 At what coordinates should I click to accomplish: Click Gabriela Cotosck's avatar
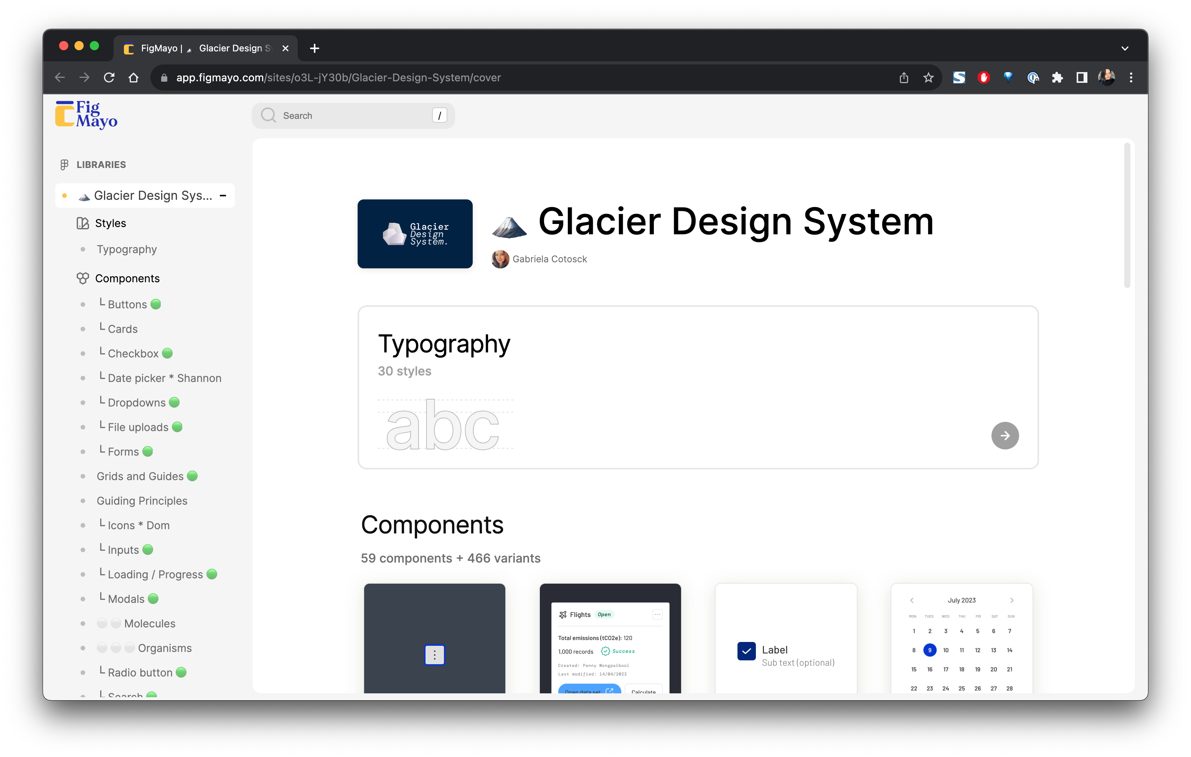pyautogui.click(x=500, y=259)
